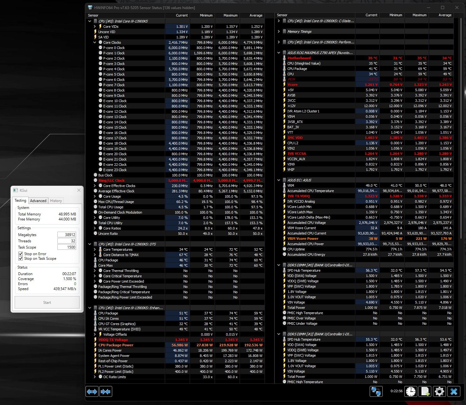The height and width of the screenshot is (405, 466).
Task: Click the left Current column header
Action: click(x=177, y=15)
